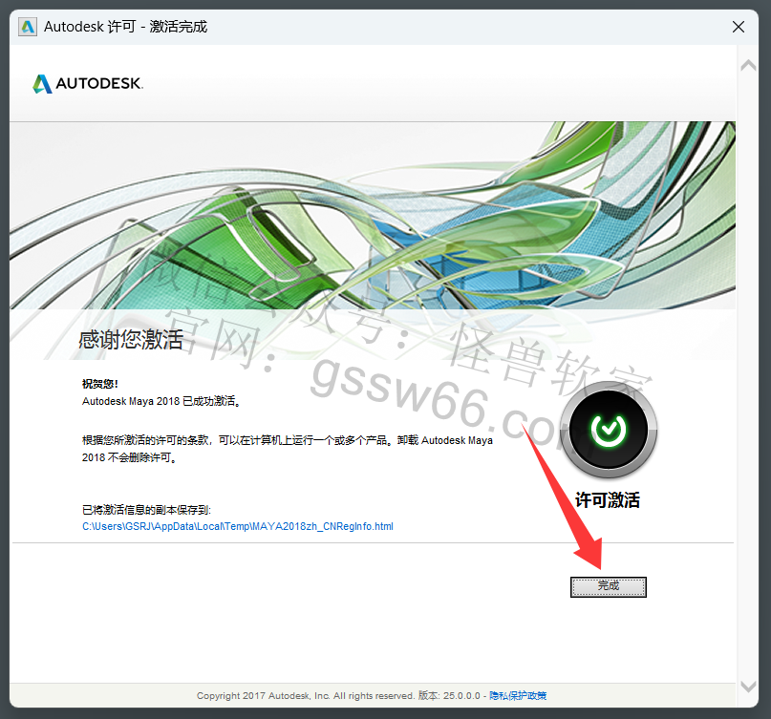Click the 已将激活信息的副本保存到 label
The width and height of the screenshot is (771, 719).
[146, 510]
